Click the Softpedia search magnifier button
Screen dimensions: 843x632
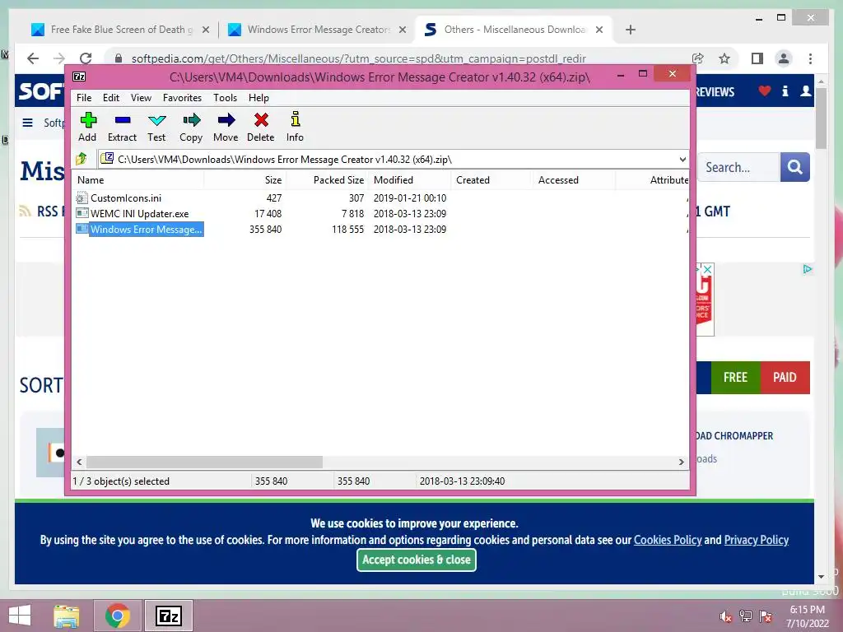pyautogui.click(x=794, y=167)
